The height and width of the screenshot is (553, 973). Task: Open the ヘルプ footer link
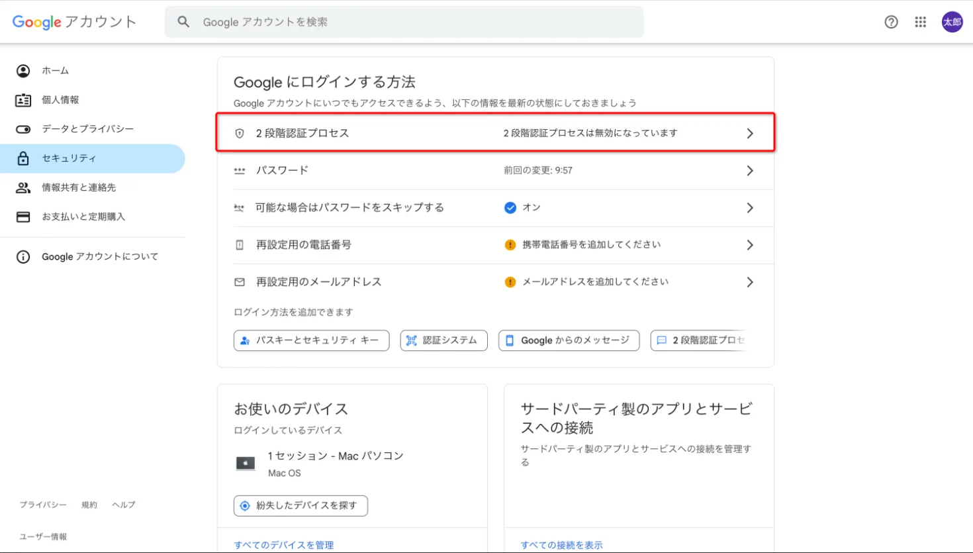pos(124,505)
